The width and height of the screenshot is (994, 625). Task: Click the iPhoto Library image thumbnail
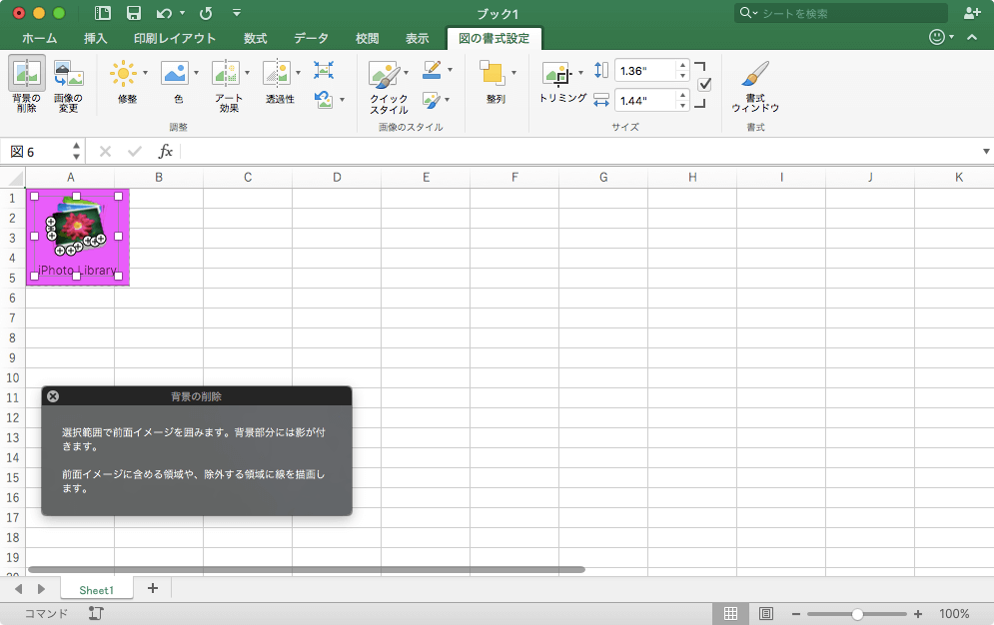coord(77,237)
